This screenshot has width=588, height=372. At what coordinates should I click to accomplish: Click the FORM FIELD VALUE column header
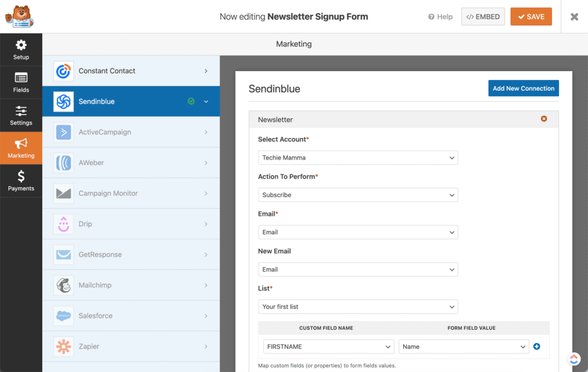tap(471, 328)
